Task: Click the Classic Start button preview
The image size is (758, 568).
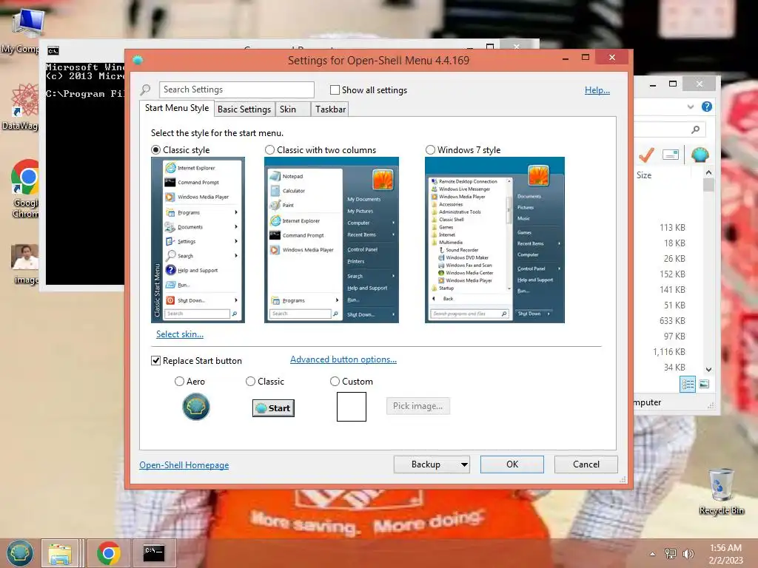Action: coord(273,408)
